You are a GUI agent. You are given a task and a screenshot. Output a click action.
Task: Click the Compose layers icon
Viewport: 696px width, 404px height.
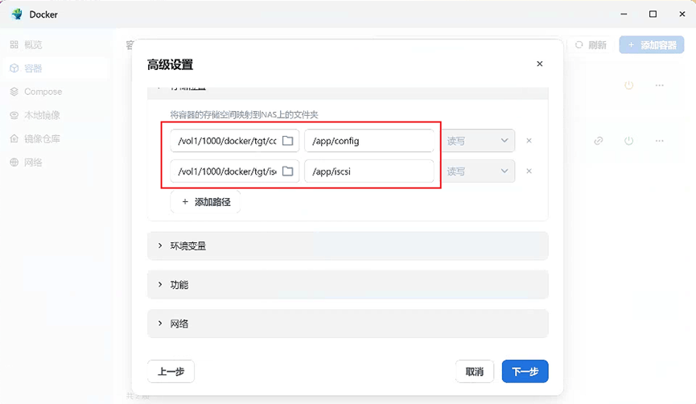click(x=14, y=92)
